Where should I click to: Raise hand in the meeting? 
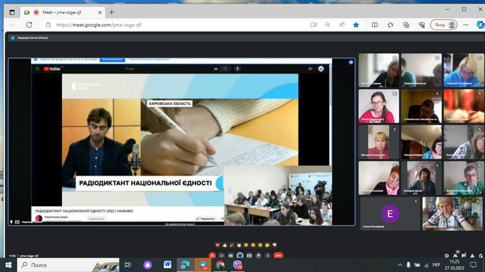point(258,255)
